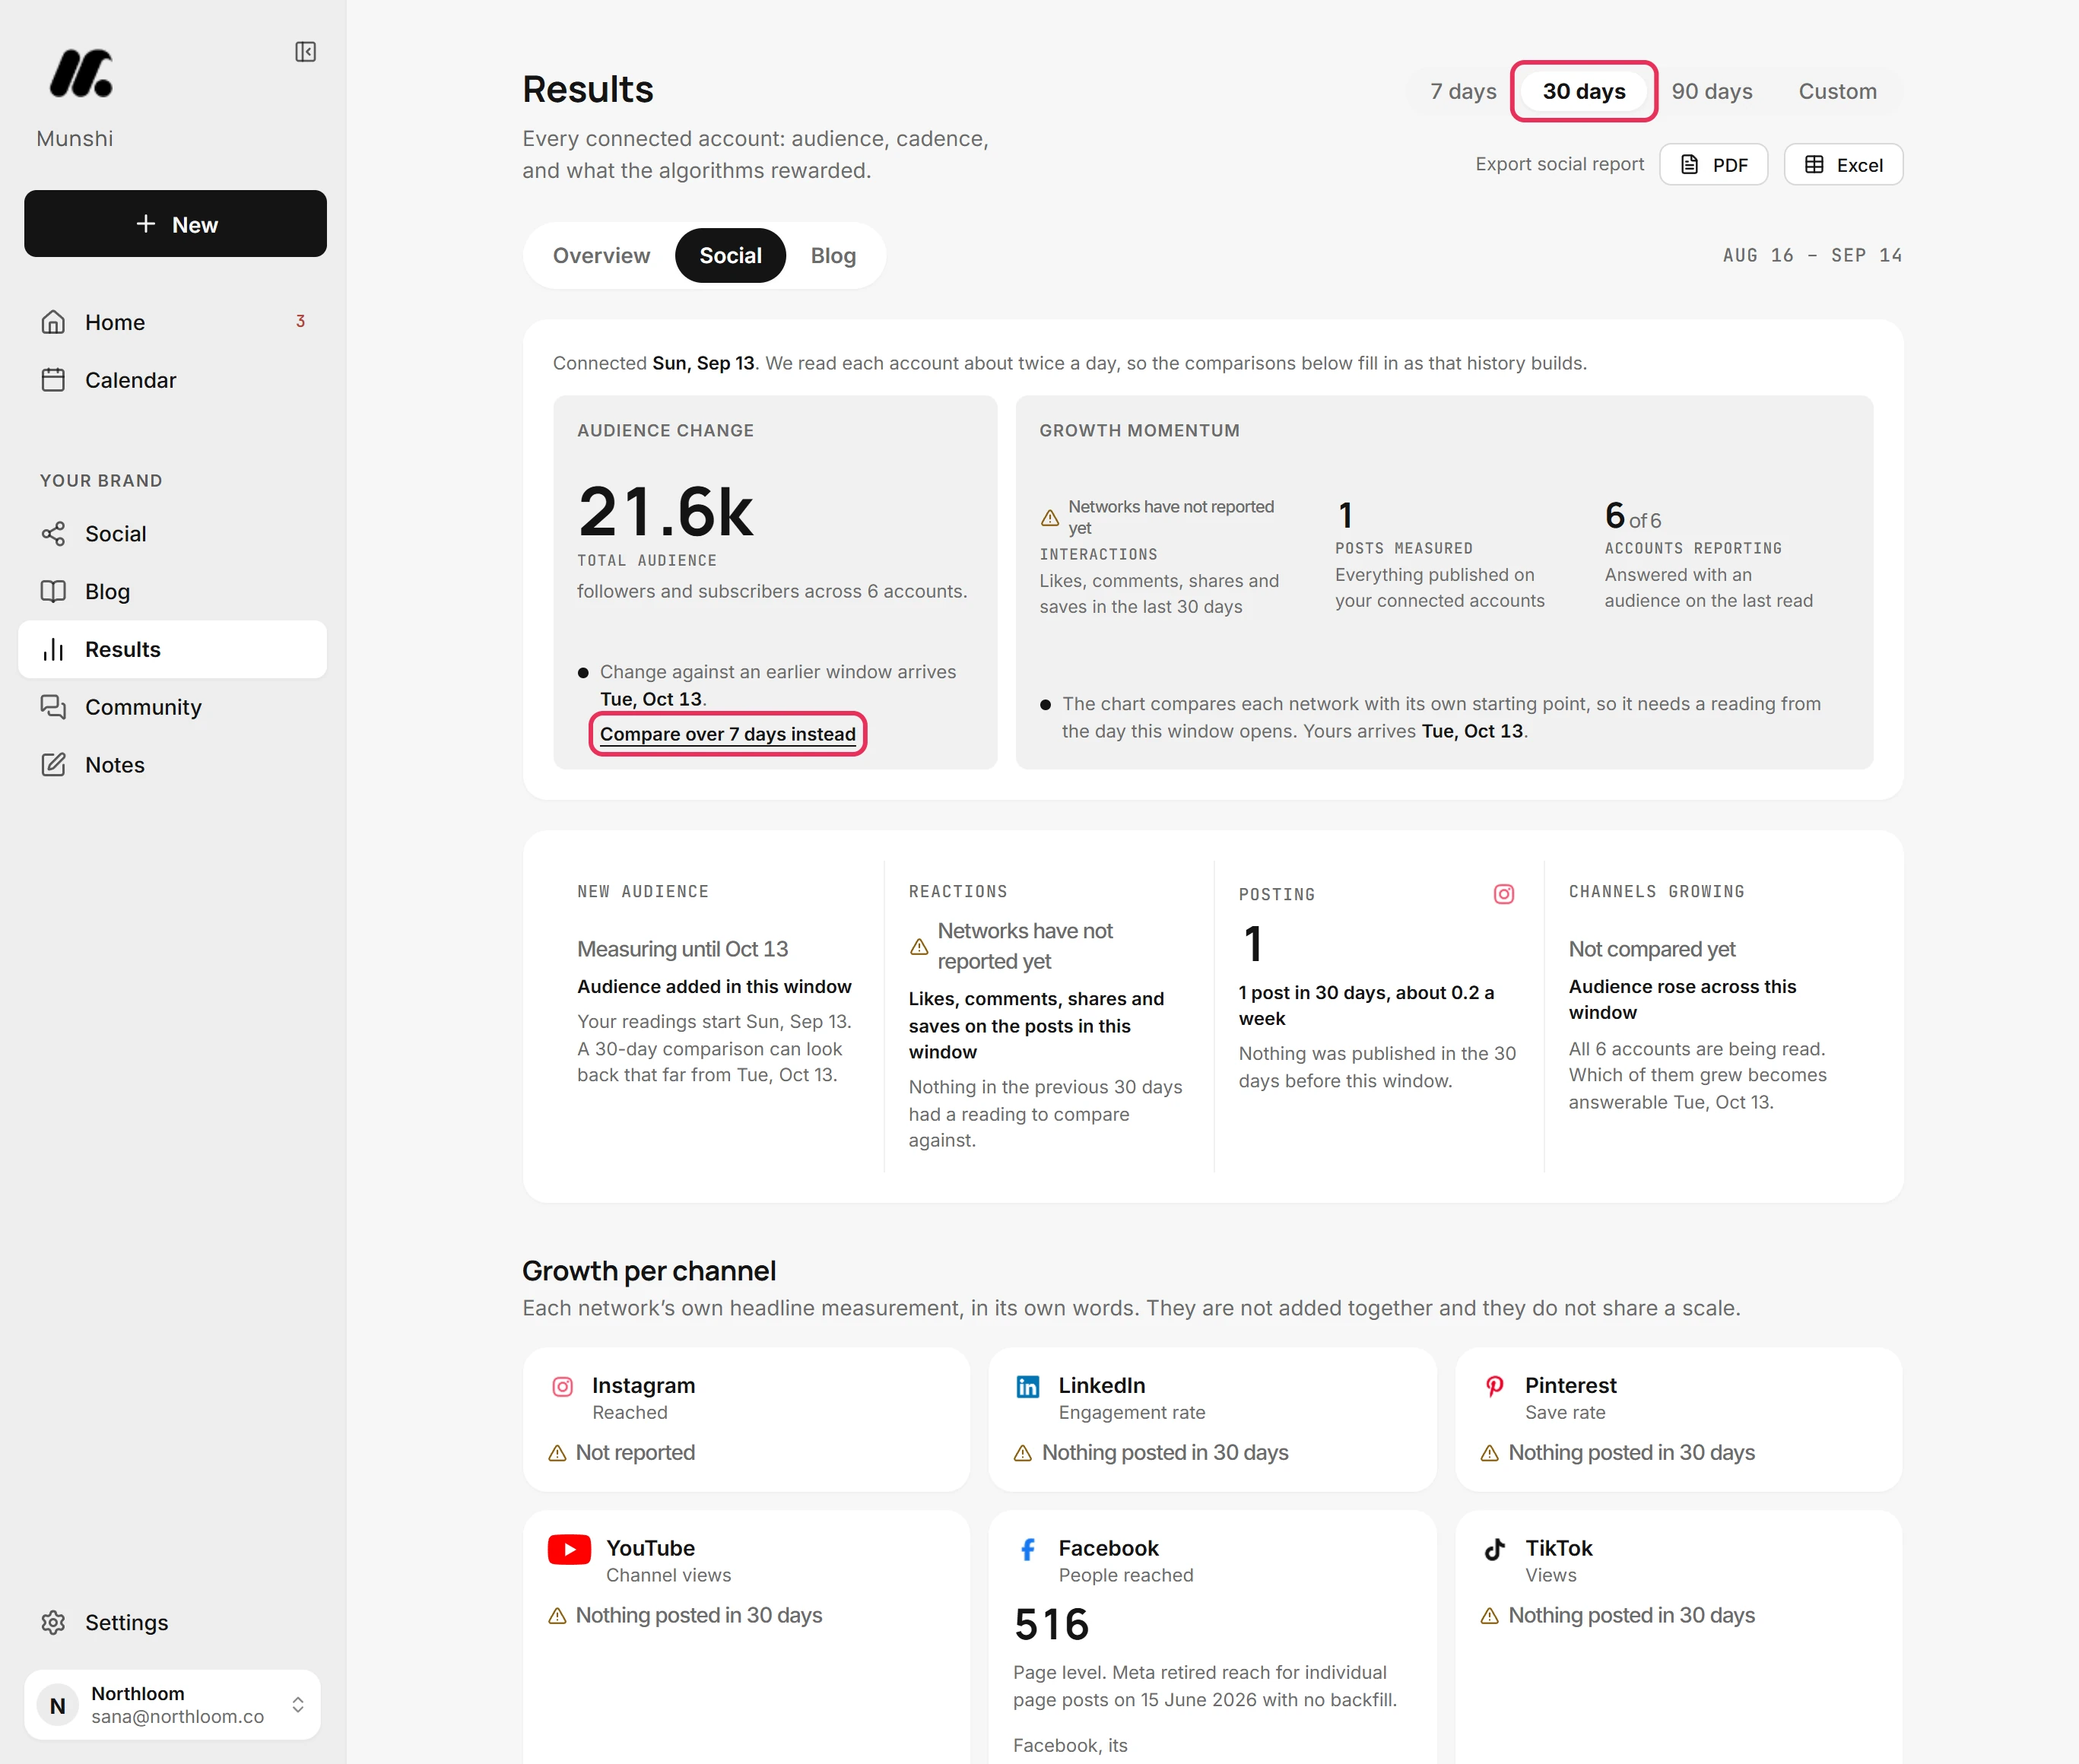Export social report as Excel
This screenshot has width=2079, height=1764.
tap(1843, 165)
